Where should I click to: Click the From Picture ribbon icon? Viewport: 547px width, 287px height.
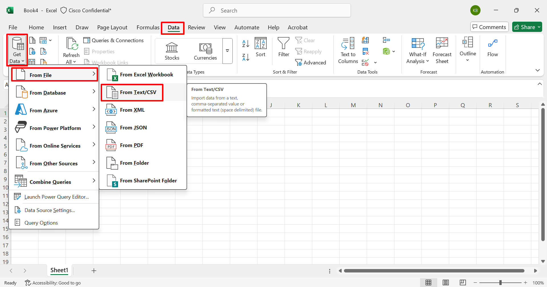pyautogui.click(x=43, y=40)
